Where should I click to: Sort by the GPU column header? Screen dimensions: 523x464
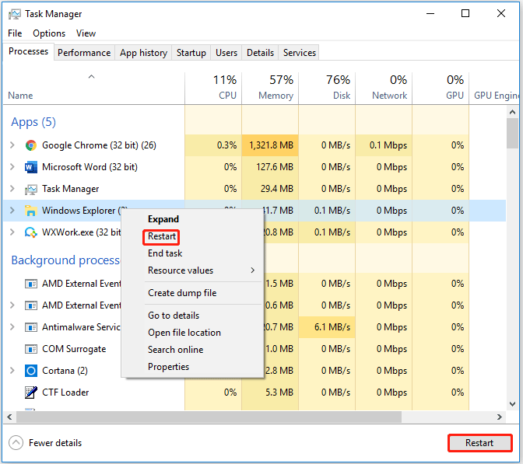click(x=441, y=88)
